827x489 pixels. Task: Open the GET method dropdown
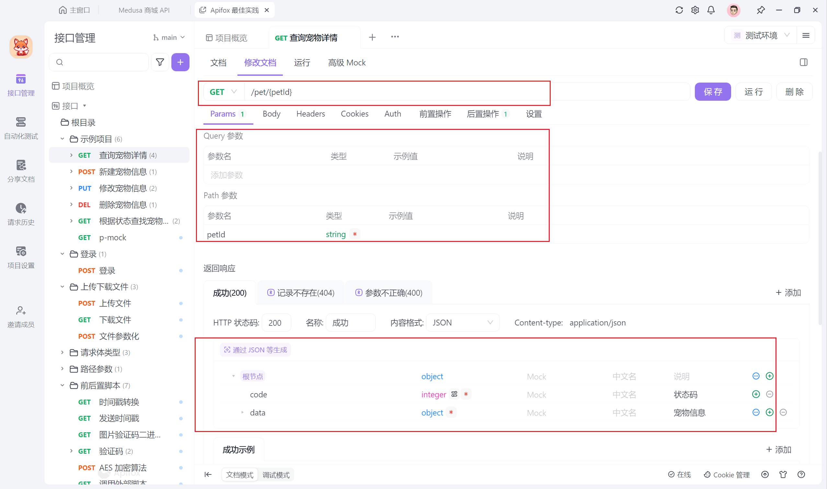point(224,92)
